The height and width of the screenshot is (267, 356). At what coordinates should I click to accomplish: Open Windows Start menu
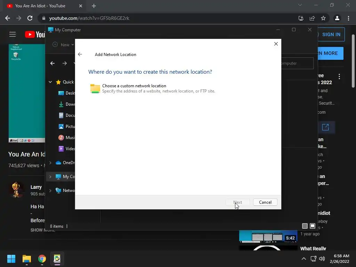(x=11, y=259)
